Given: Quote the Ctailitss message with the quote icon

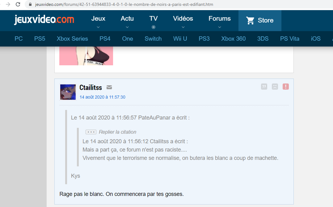Looking at the screenshot, I should [264, 87].
